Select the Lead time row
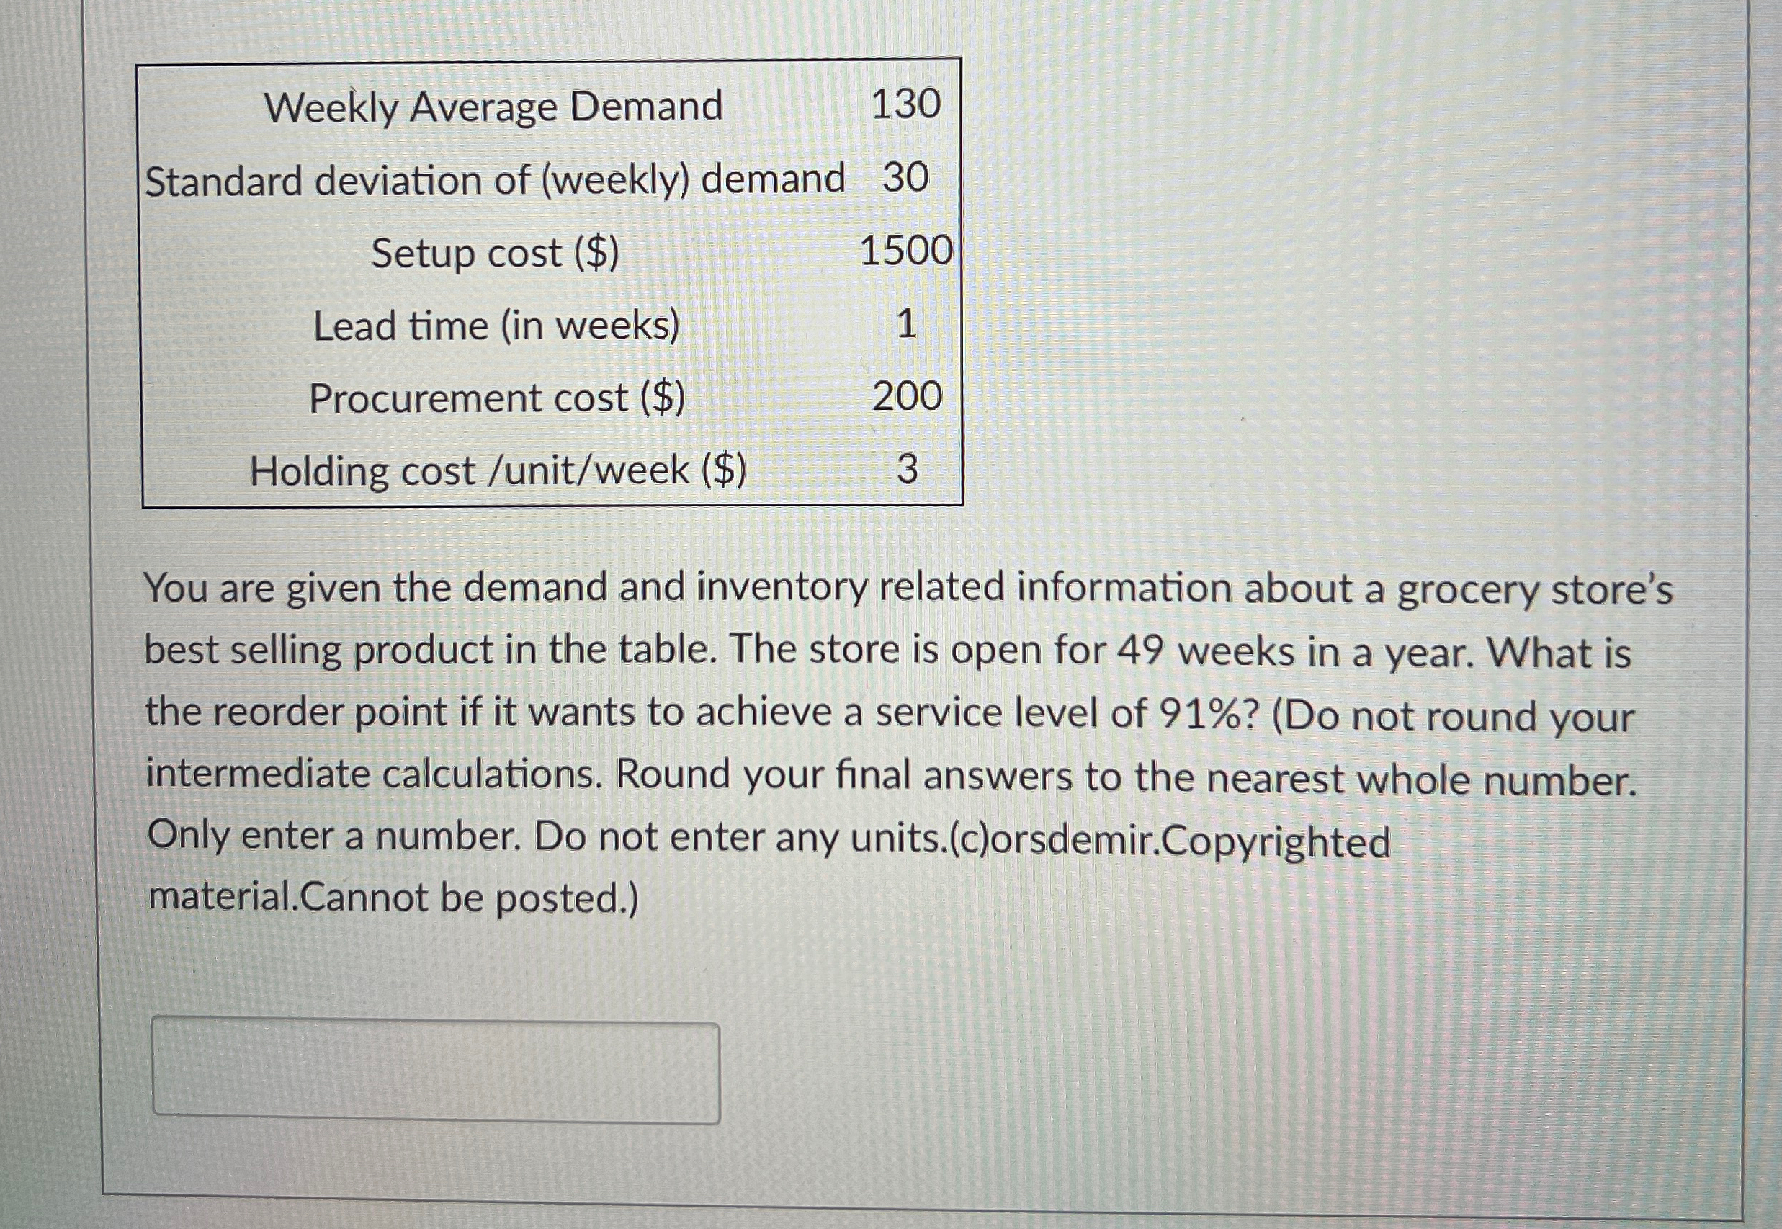 coord(496,326)
